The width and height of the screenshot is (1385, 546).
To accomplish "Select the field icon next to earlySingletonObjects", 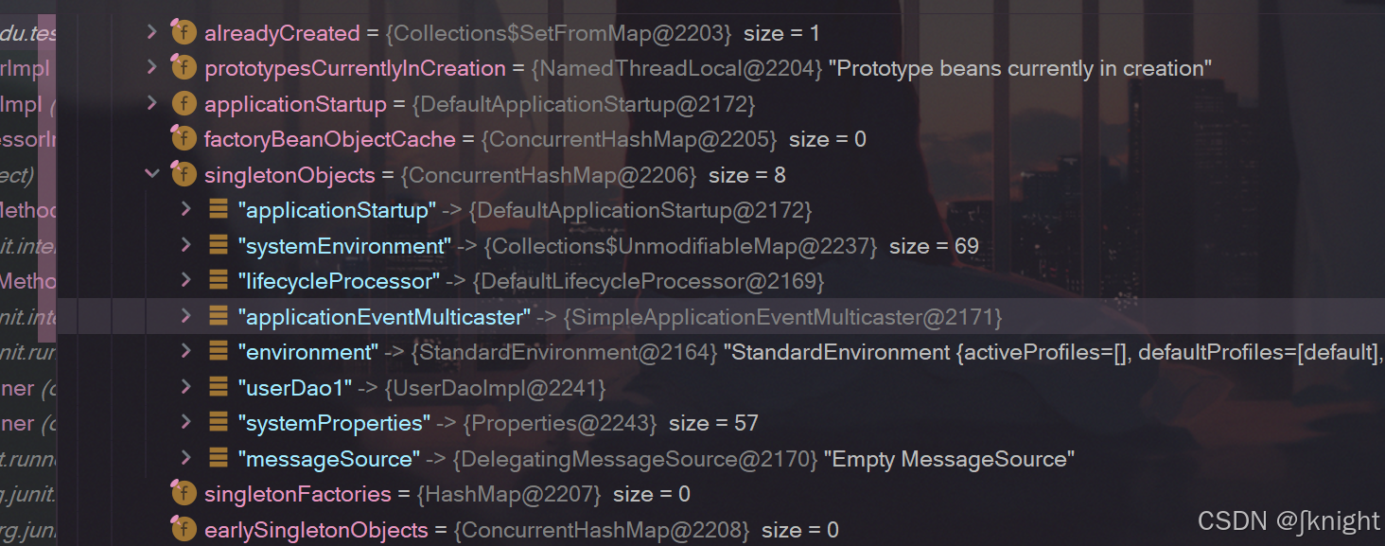I will pyautogui.click(x=184, y=529).
